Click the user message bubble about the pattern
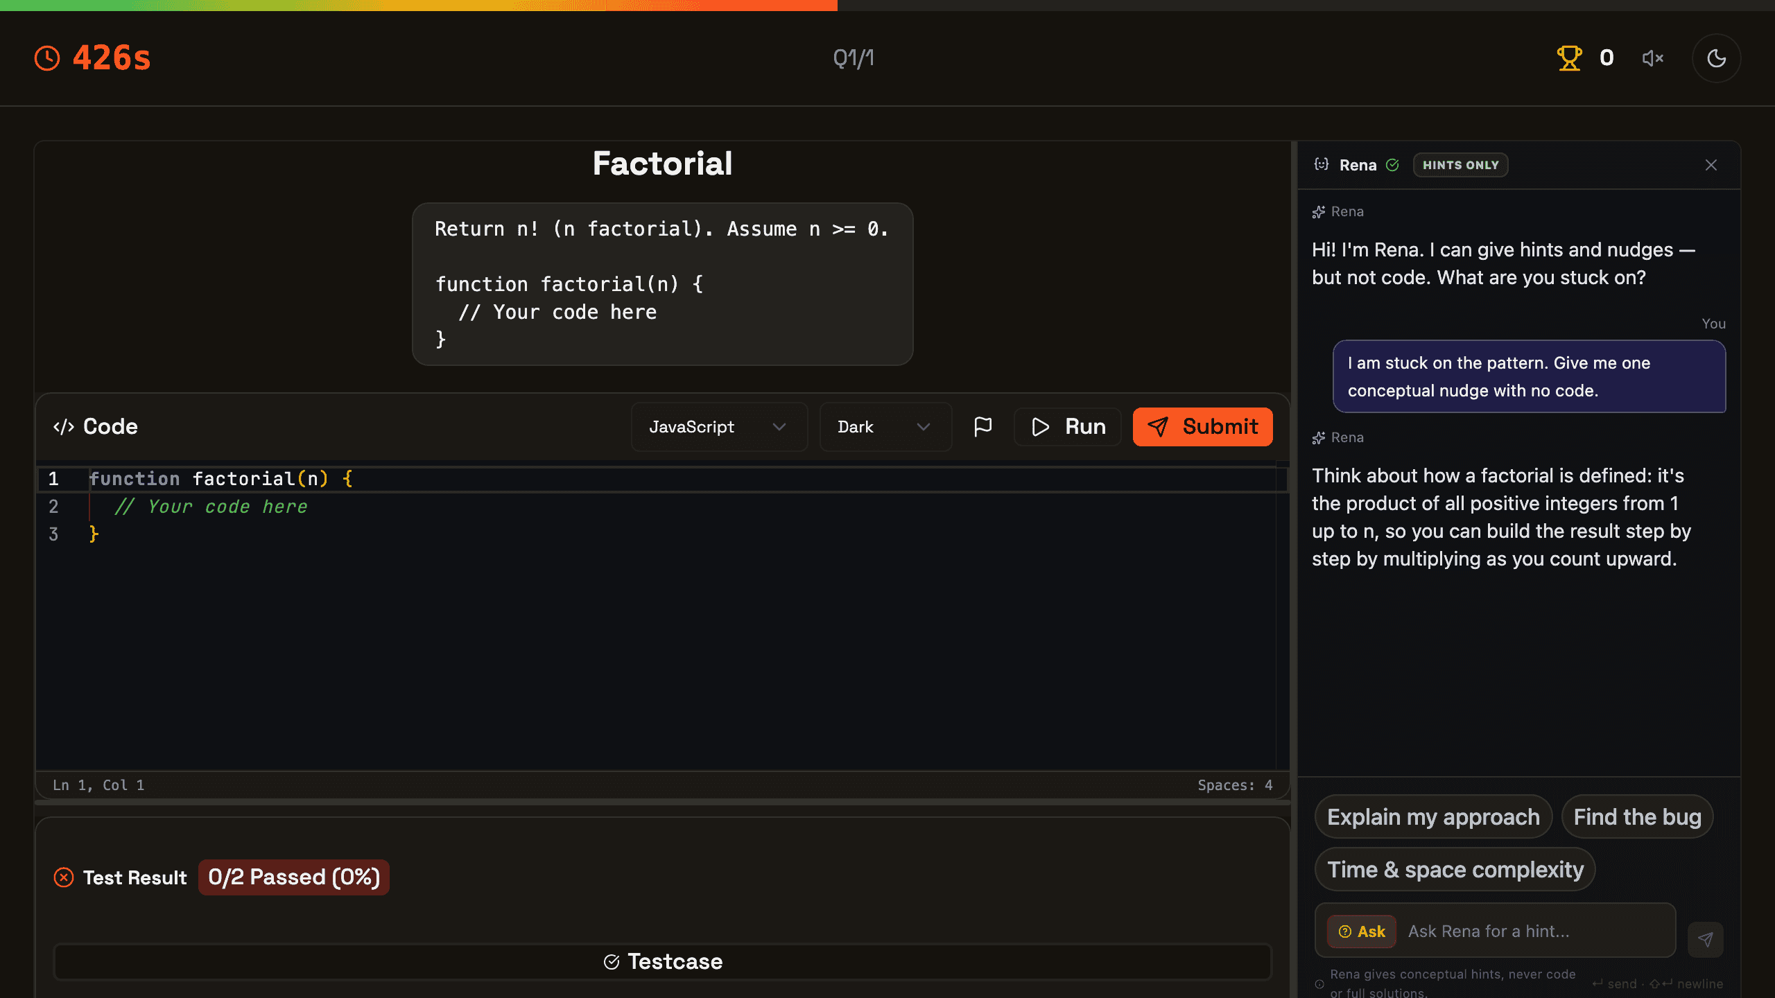 coord(1529,377)
